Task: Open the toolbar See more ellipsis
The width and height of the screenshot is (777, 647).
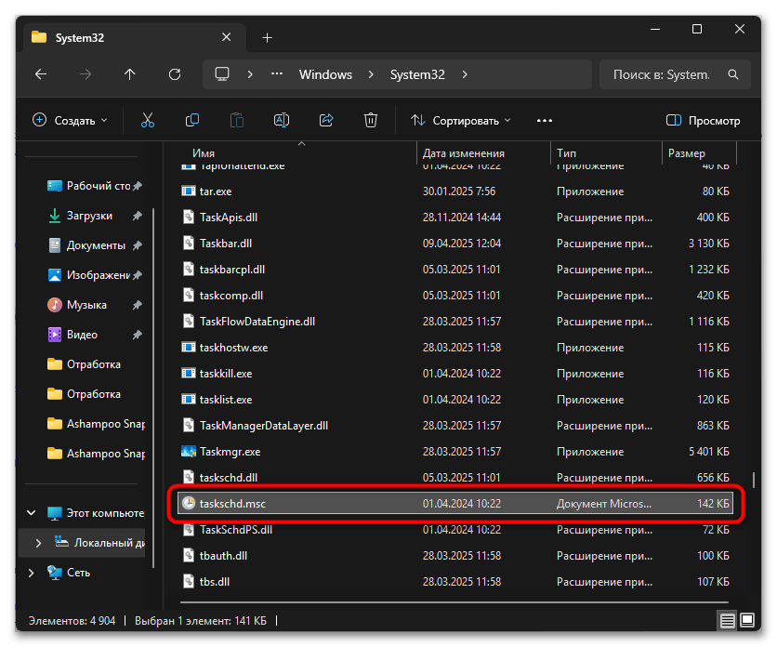Action: tap(544, 121)
